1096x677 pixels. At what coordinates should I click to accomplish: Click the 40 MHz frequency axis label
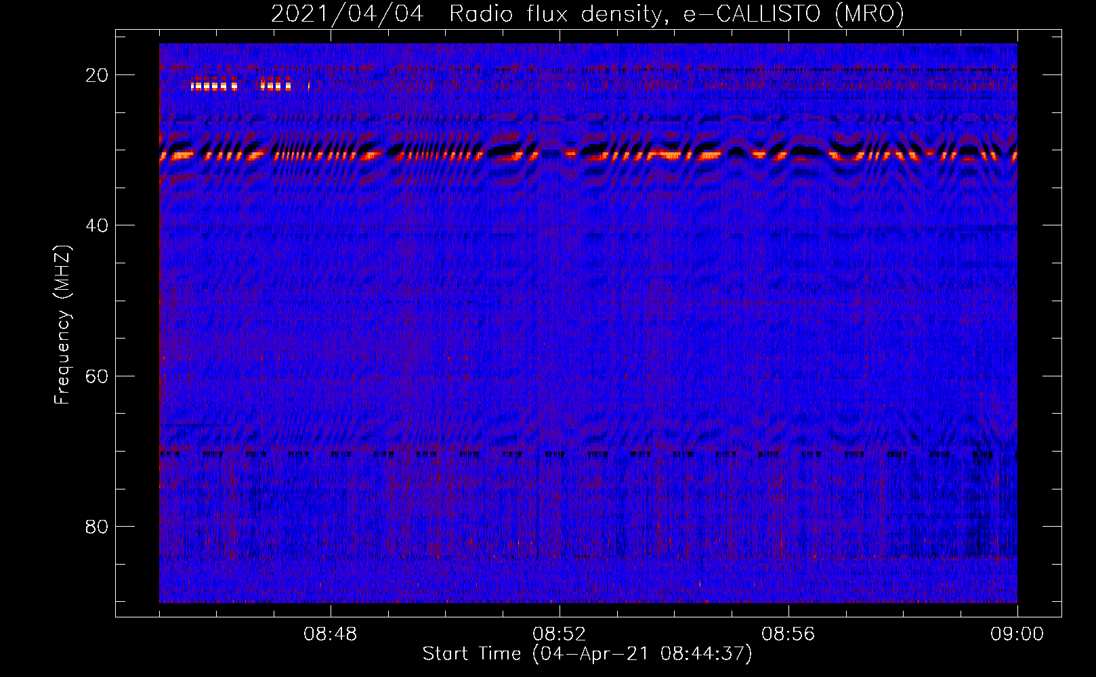[x=97, y=225]
